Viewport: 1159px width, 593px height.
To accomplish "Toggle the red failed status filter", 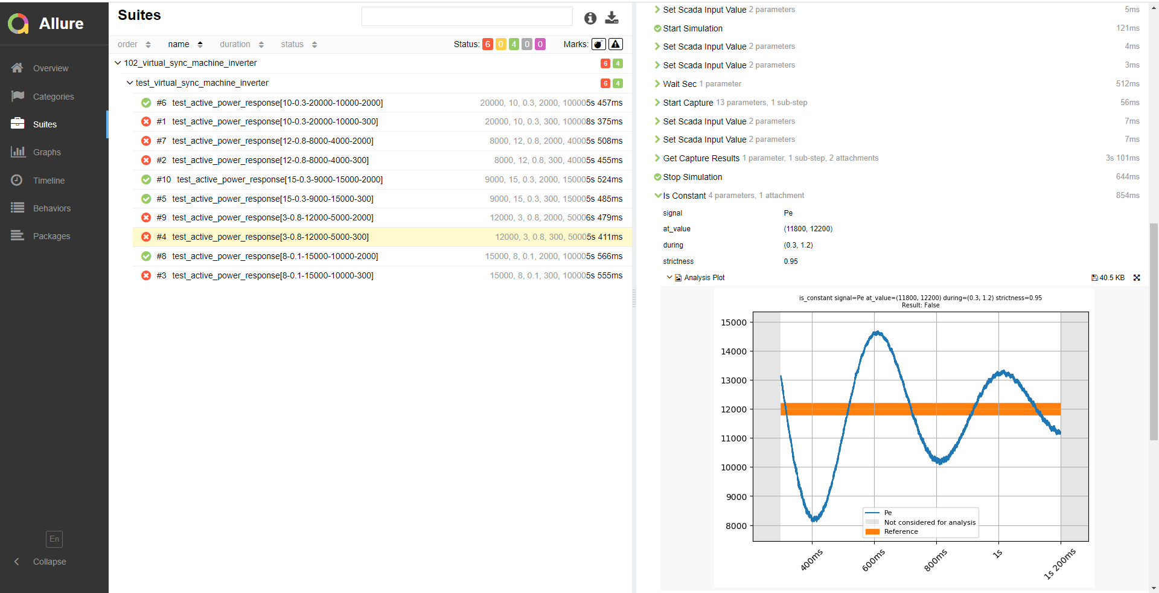I will pos(487,44).
